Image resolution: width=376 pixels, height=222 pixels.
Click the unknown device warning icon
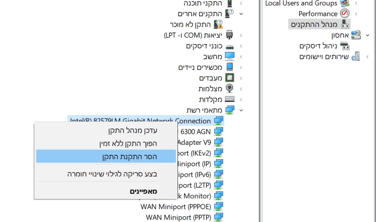point(218,24)
